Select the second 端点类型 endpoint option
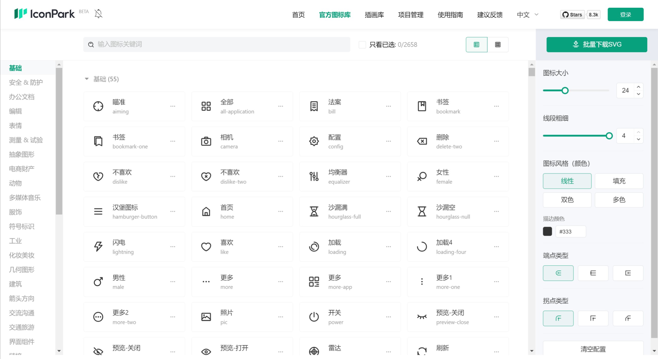Image resolution: width=658 pixels, height=359 pixels. pos(593,273)
